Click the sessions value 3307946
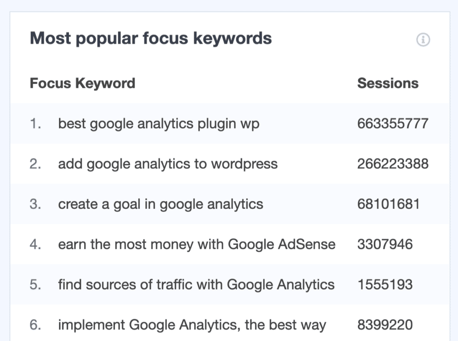 coord(385,244)
